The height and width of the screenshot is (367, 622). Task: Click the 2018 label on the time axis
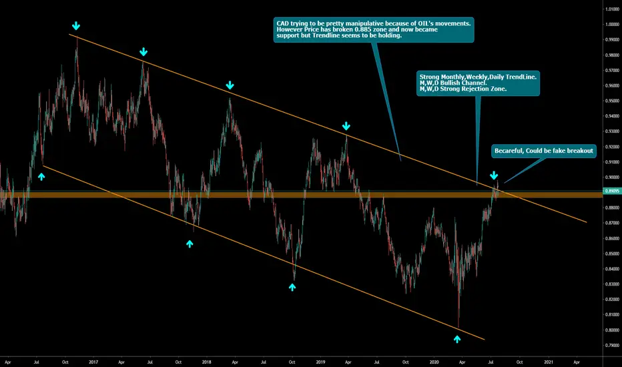tap(207, 362)
